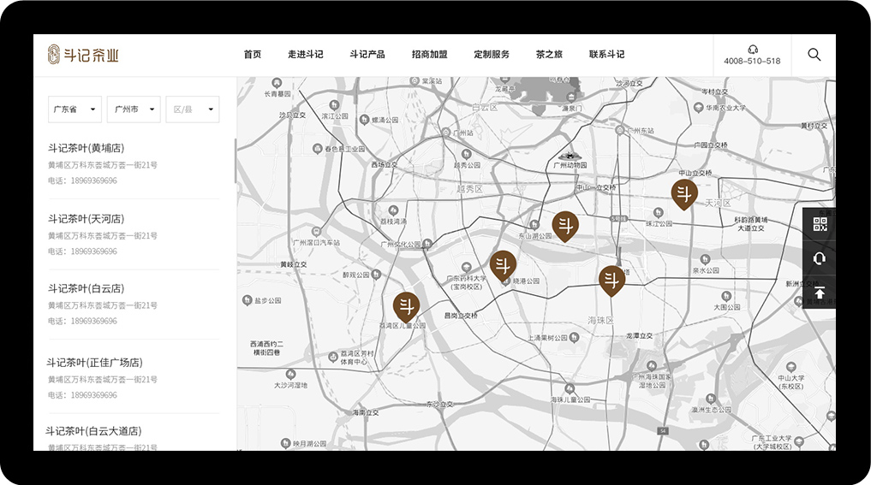Open customer service headset floating button
Viewport: 871px width, 485px height.
[820, 258]
